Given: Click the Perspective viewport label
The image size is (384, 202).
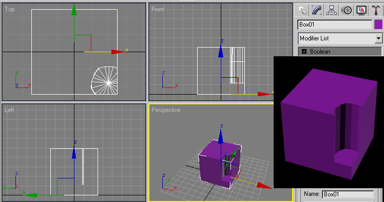Looking at the screenshot, I should tap(166, 110).
